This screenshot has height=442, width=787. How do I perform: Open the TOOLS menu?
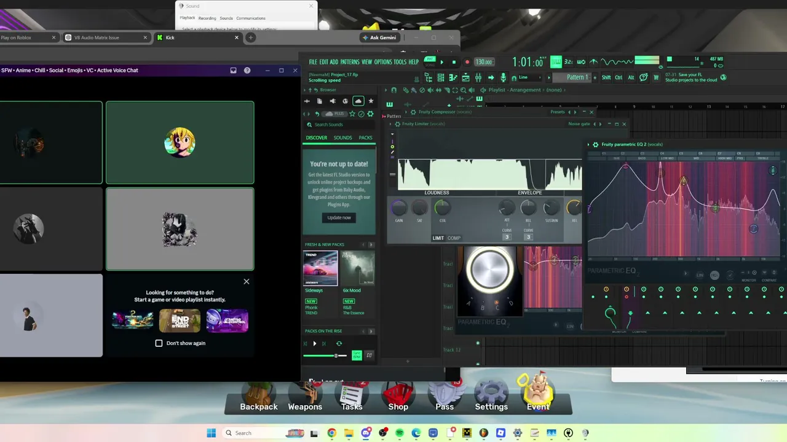click(x=400, y=62)
